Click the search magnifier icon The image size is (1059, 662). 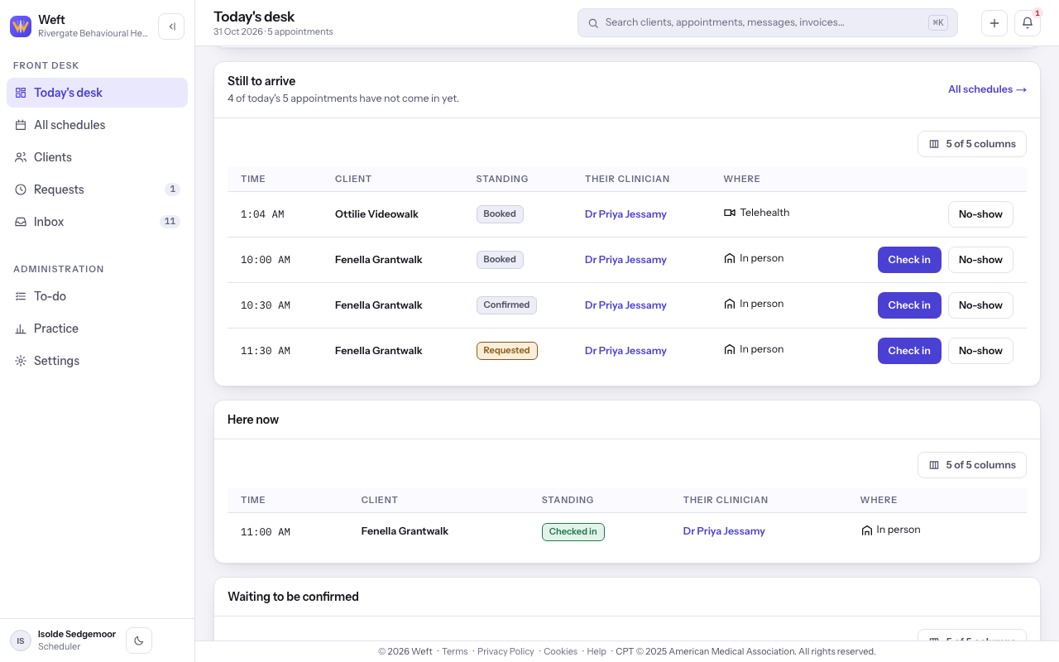(593, 23)
